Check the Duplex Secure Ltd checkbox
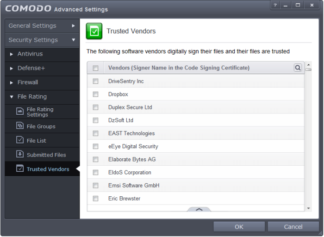The image size is (324, 237). 95,107
